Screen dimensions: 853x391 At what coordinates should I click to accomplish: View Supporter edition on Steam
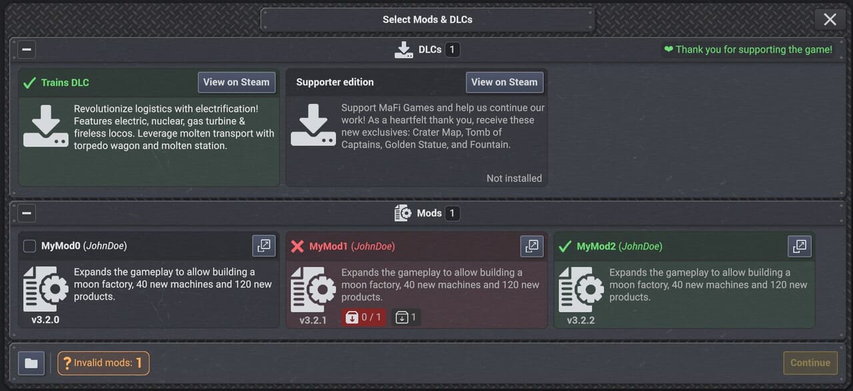point(504,82)
